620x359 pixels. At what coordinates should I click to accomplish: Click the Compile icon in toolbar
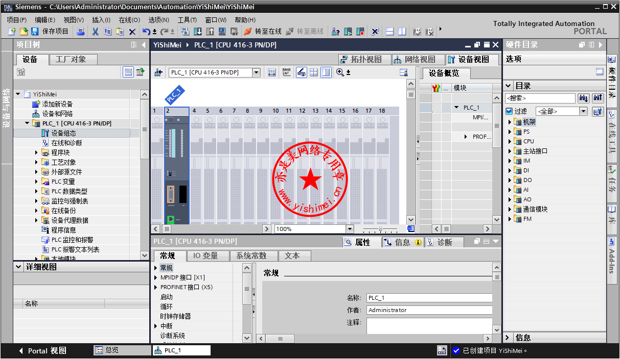(x=186, y=32)
